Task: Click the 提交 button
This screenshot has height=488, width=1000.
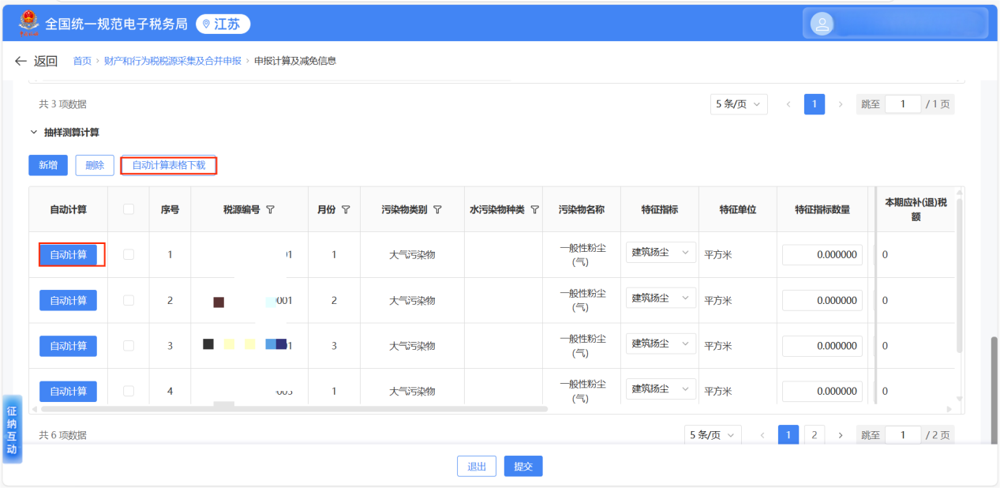Action: [x=522, y=467]
